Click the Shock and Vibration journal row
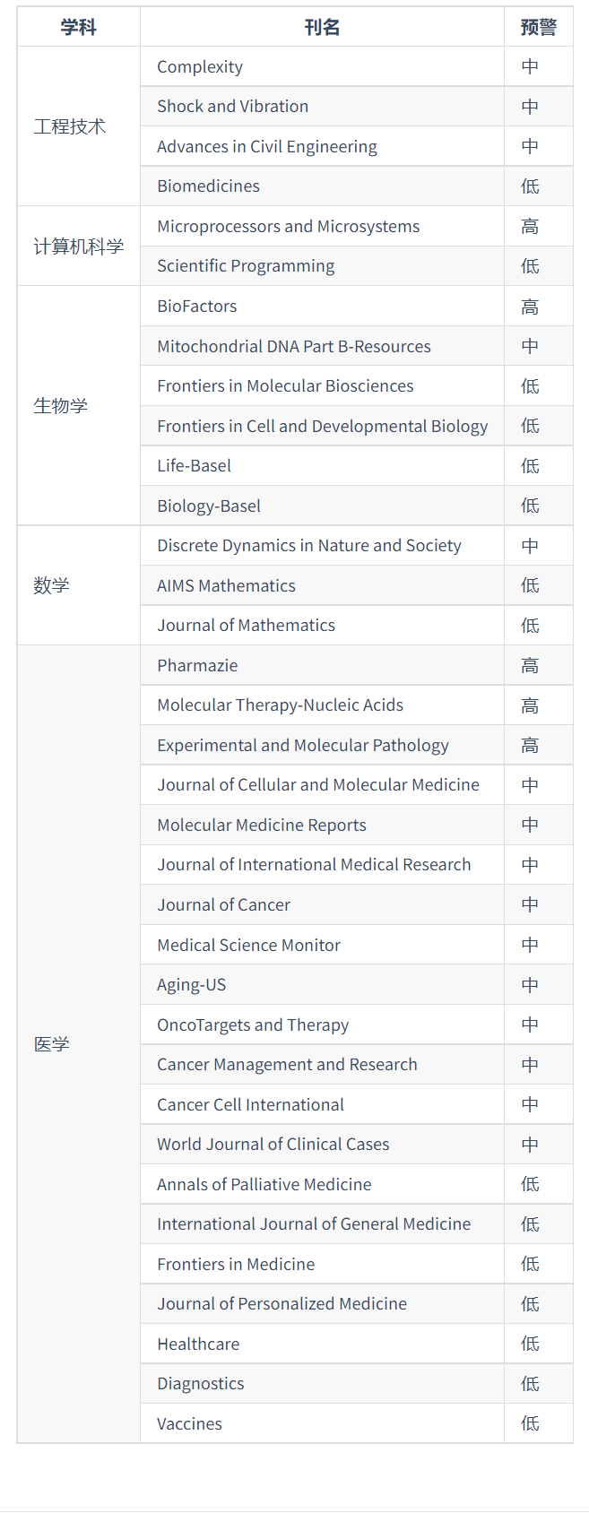 233,107
